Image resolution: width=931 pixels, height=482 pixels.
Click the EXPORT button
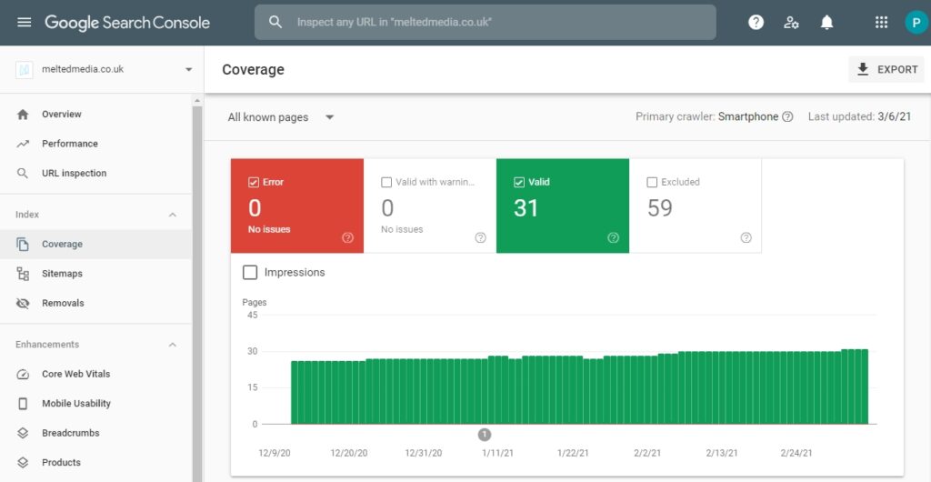[x=886, y=69]
